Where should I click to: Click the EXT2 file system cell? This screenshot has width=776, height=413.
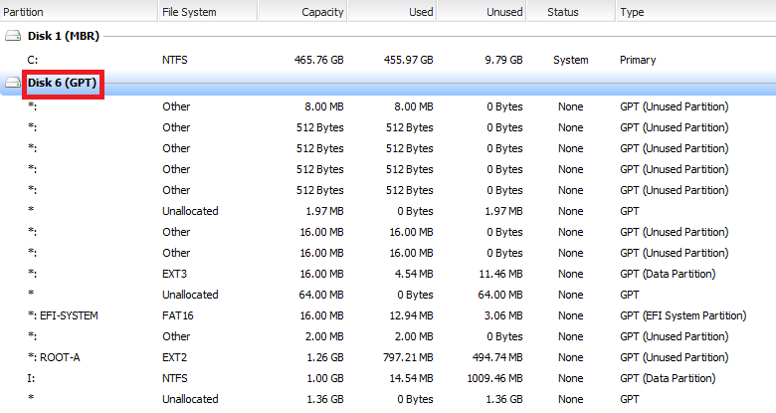[x=174, y=357]
